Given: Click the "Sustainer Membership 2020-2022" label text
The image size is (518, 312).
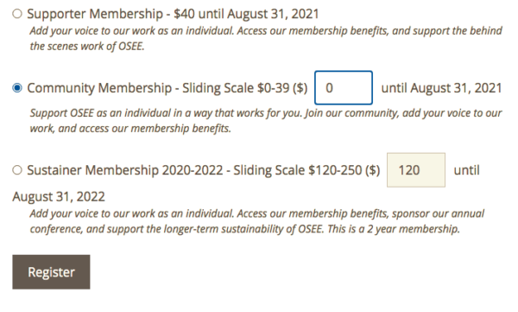Looking at the screenshot, I should (x=125, y=170).
